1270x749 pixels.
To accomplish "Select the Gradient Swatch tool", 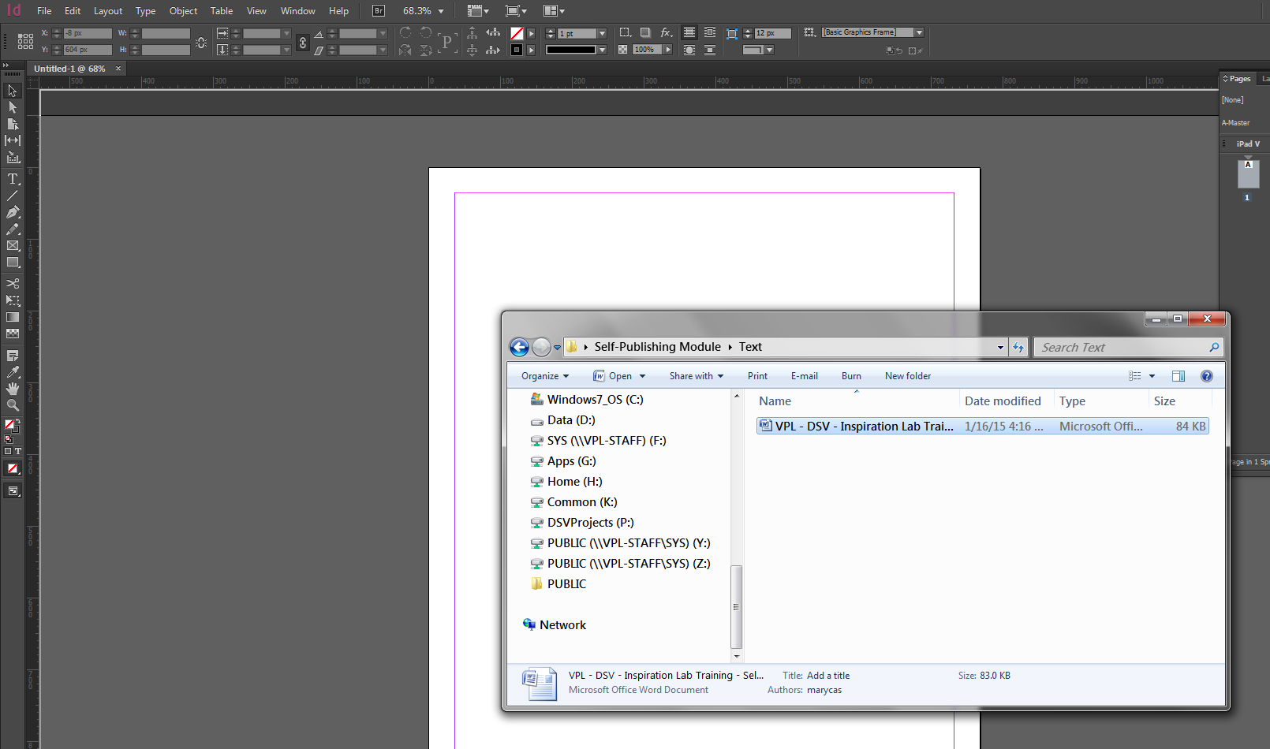I will 13,317.
